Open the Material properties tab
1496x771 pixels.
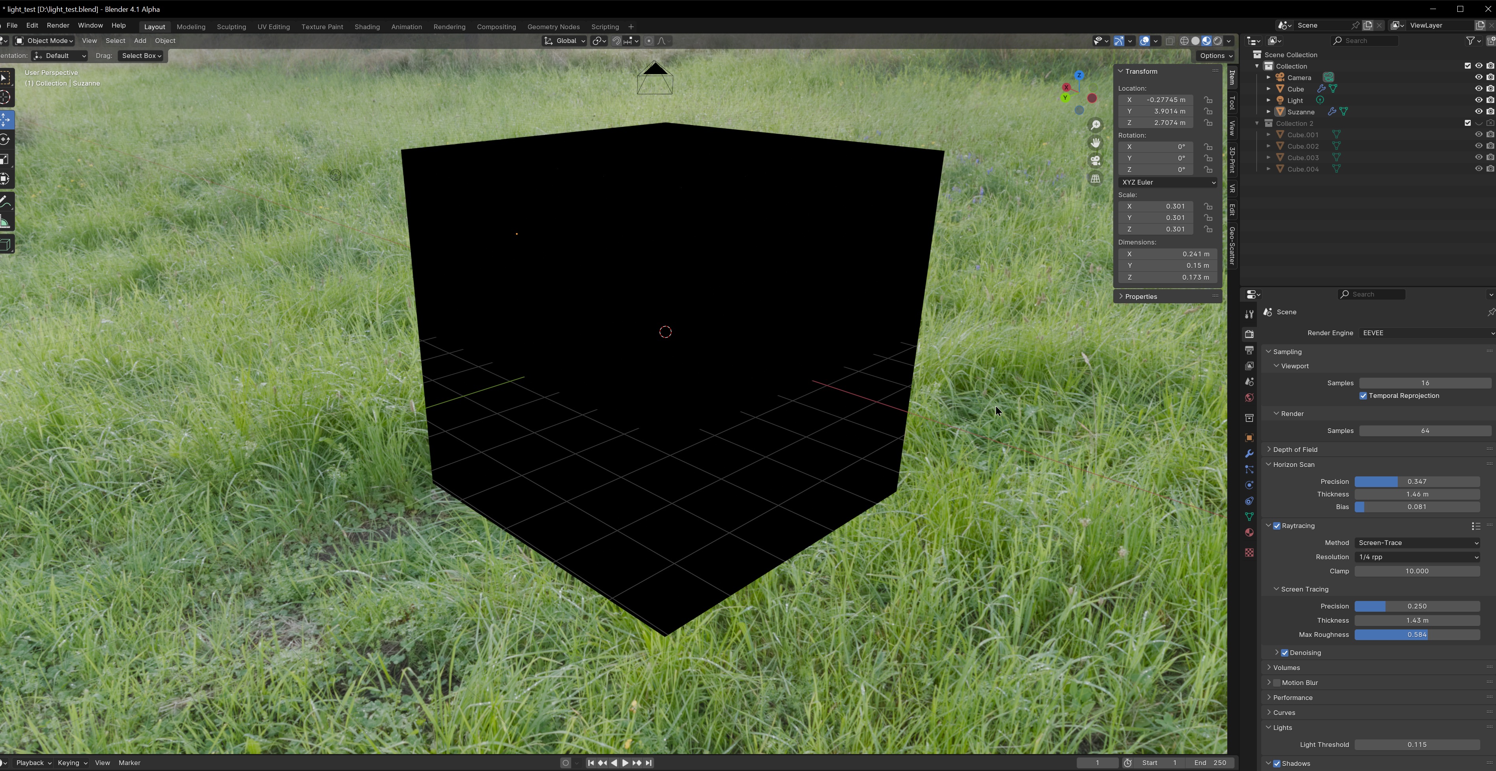coord(1249,532)
